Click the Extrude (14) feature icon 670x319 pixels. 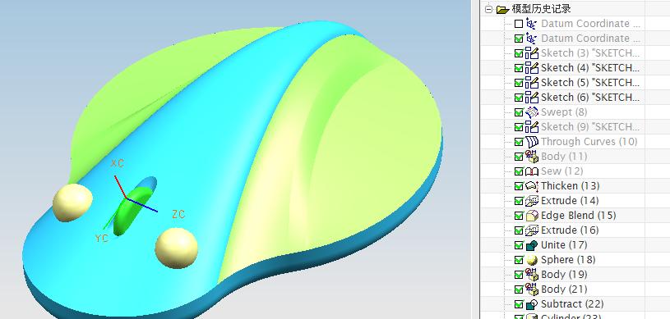coord(532,200)
